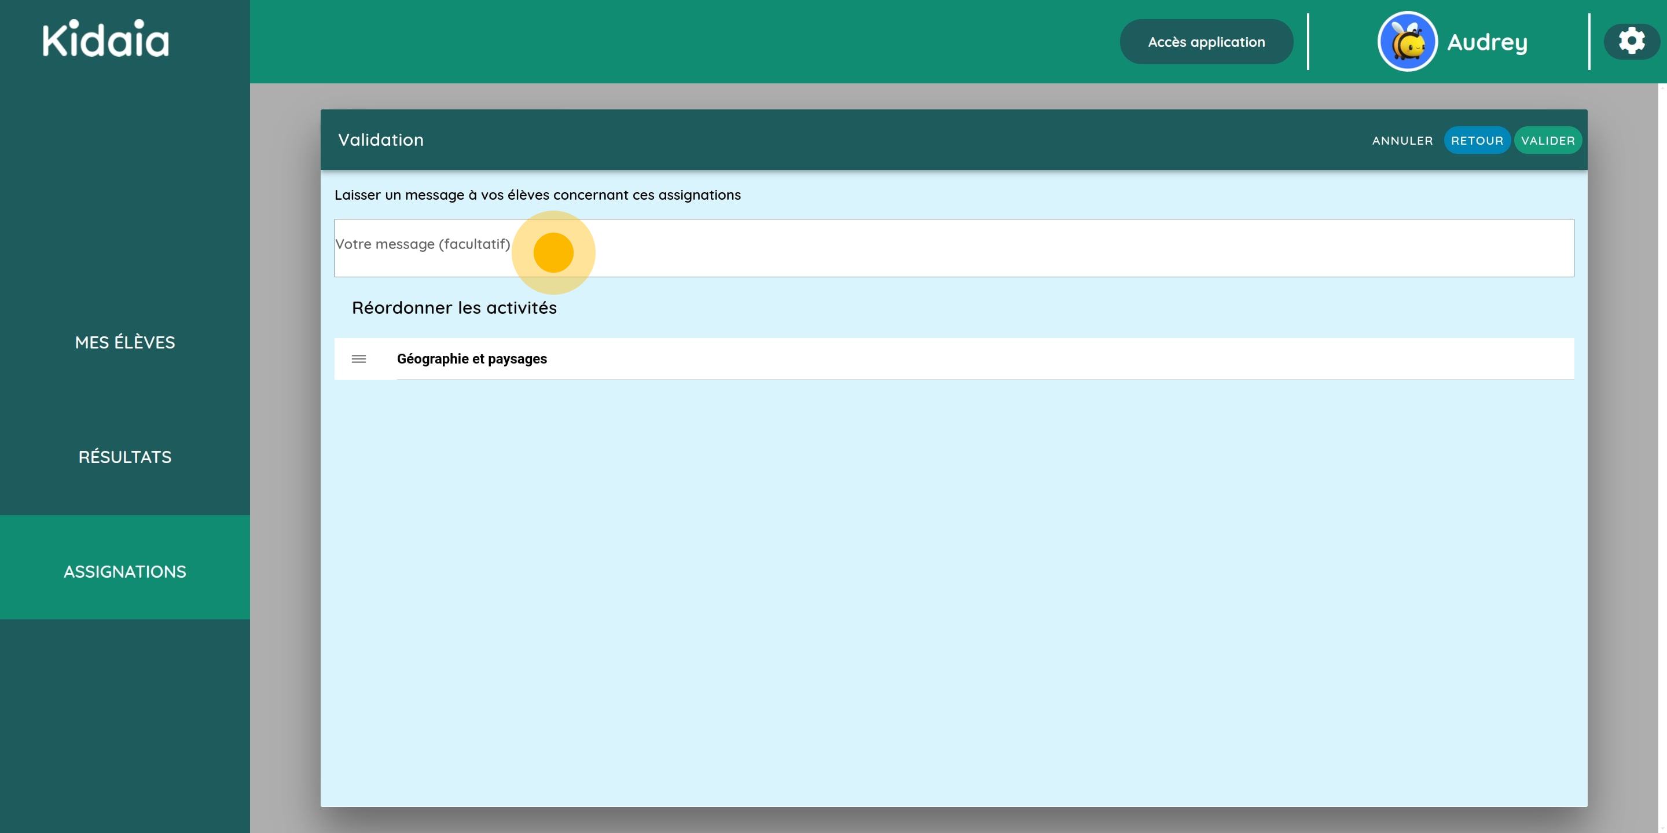Select the ASSIGNATIONS sidebar item
Viewport: 1667px width, 833px height.
click(125, 571)
